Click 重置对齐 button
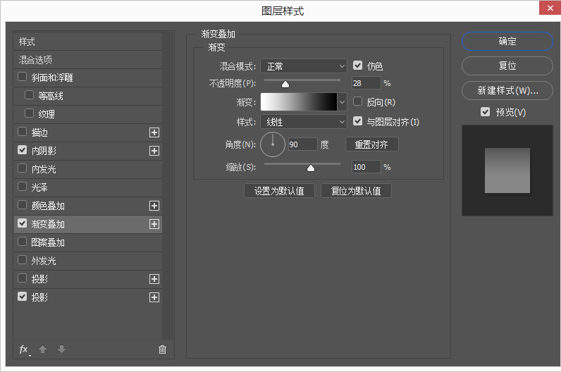This screenshot has width=561, height=372. point(371,144)
